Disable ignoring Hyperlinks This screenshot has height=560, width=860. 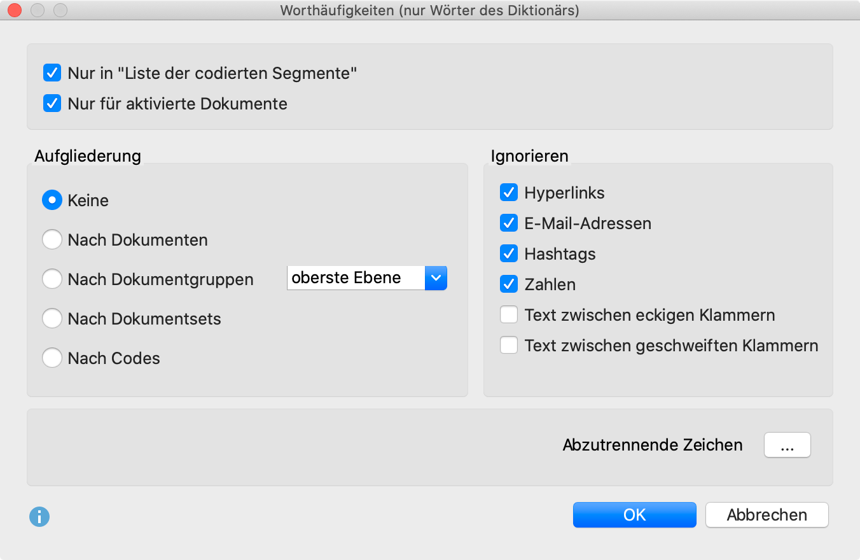click(509, 192)
